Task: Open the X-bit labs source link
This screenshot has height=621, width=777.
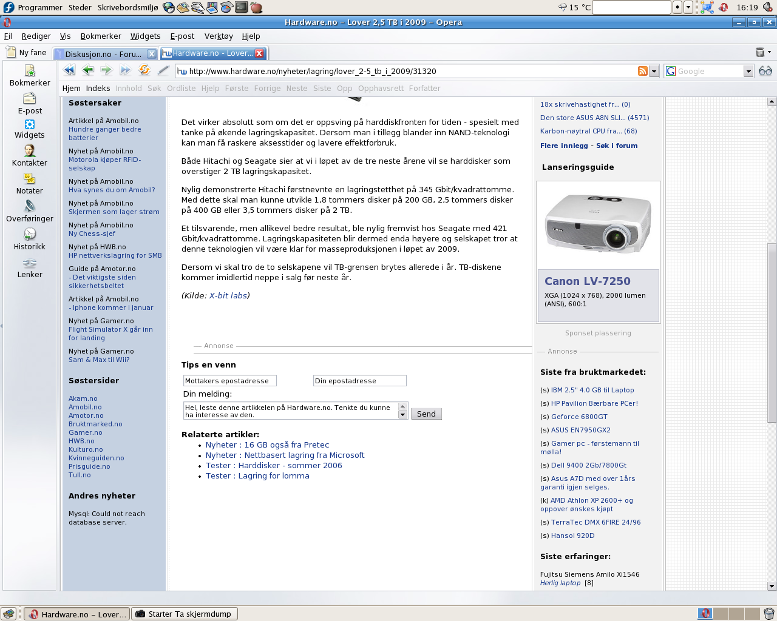Action: pyautogui.click(x=228, y=295)
